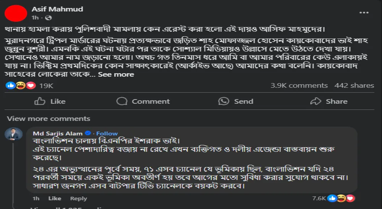Open the post options three-dot menu
The width and height of the screenshot is (382, 209).
point(364,13)
